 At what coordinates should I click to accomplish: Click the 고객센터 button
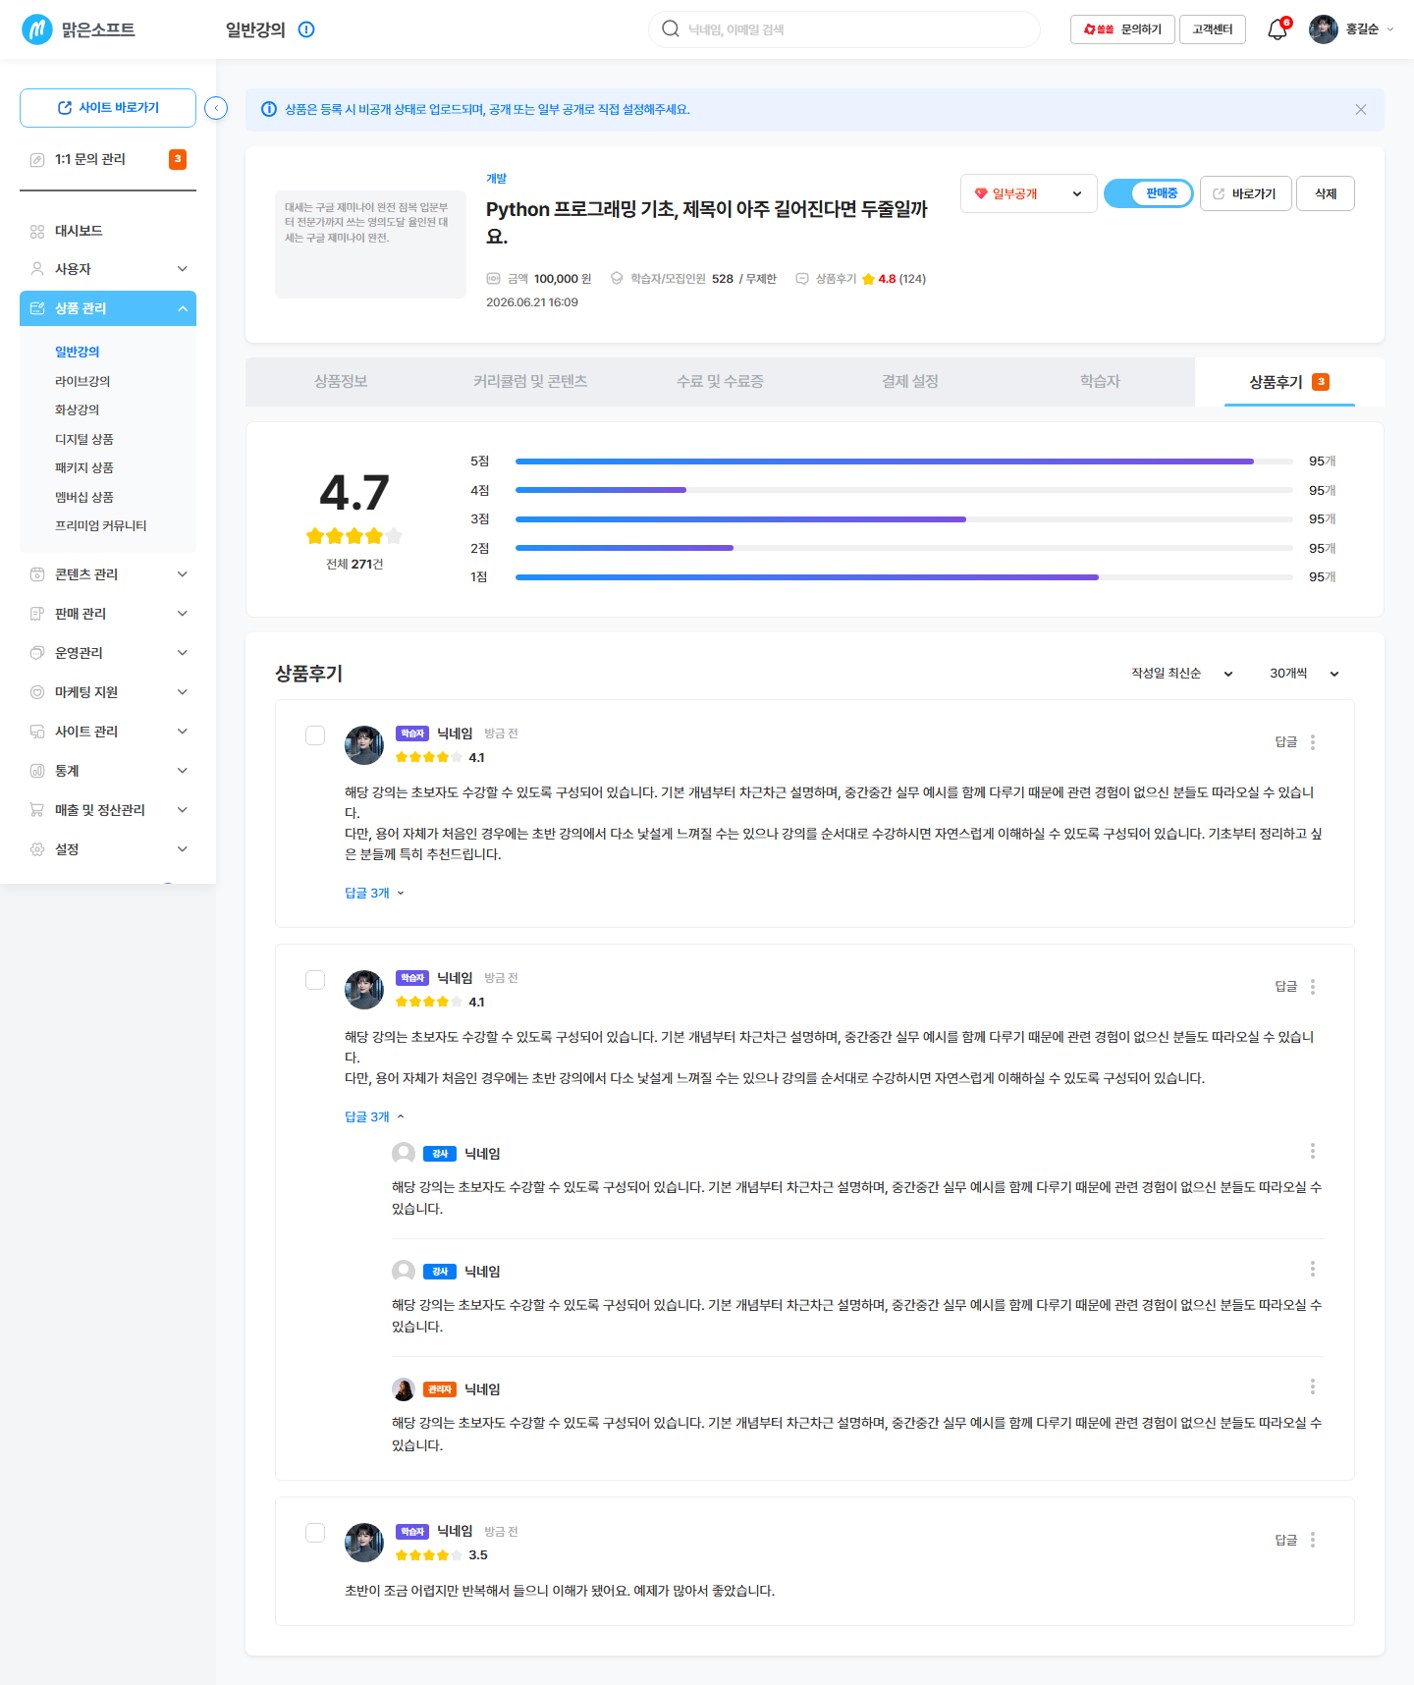tap(1213, 29)
